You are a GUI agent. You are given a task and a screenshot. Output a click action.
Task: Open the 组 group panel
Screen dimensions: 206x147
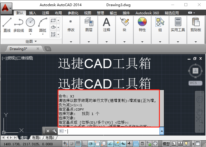(x=160, y=30)
